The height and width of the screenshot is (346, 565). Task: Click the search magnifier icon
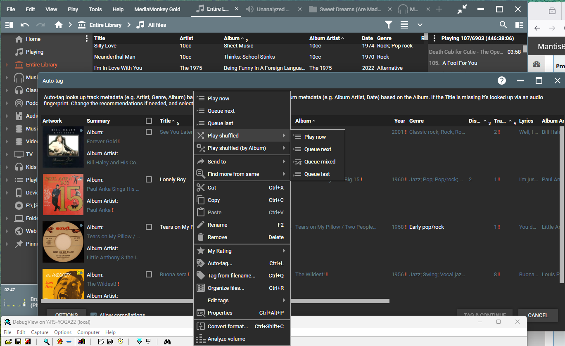click(x=503, y=25)
